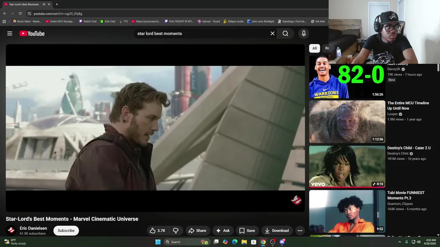Screen dimensions: 440x247
Task: Clear the search box with the X
Action: tap(273, 34)
